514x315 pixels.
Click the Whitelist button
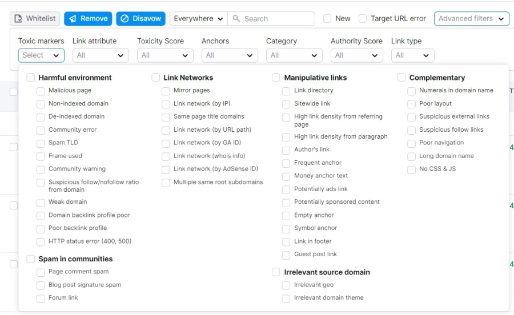pyautogui.click(x=35, y=19)
